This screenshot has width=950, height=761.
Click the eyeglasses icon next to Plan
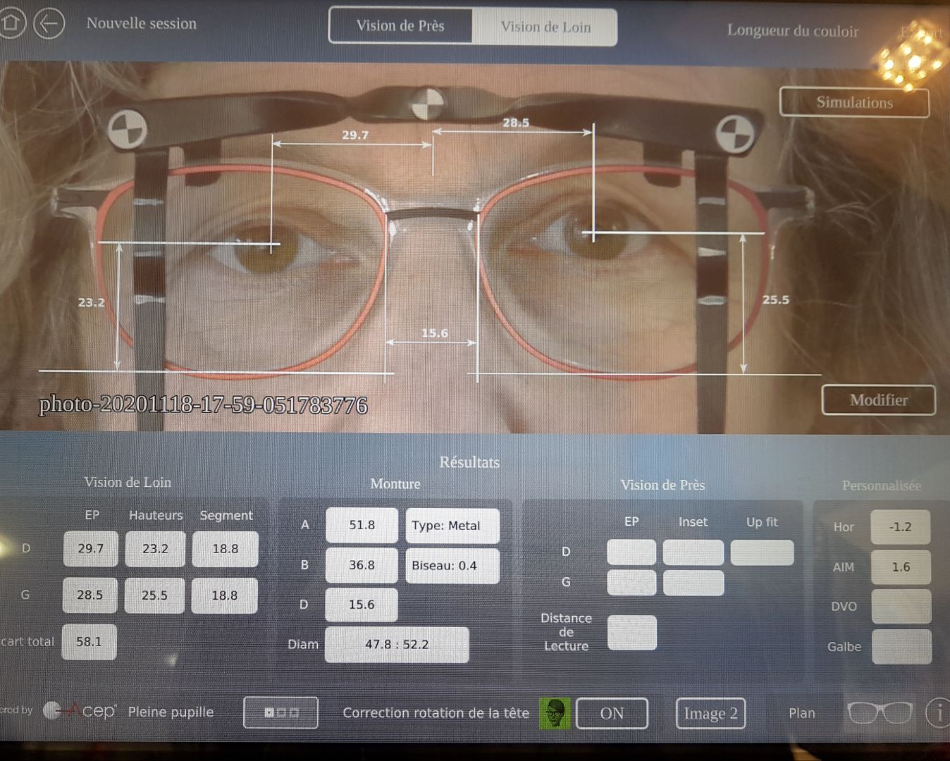coord(879,713)
